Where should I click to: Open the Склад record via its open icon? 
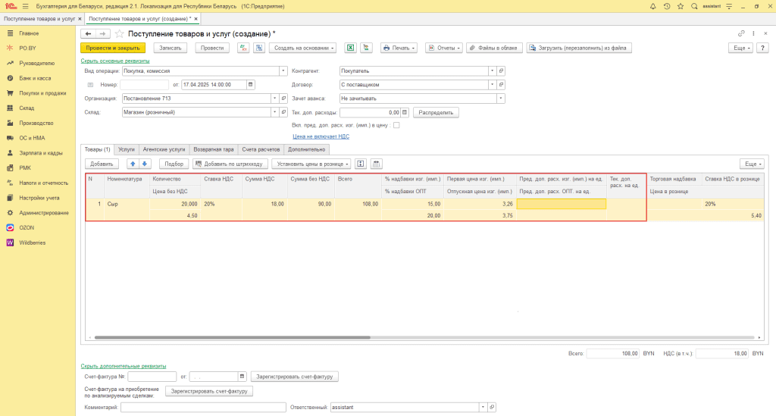tap(283, 112)
